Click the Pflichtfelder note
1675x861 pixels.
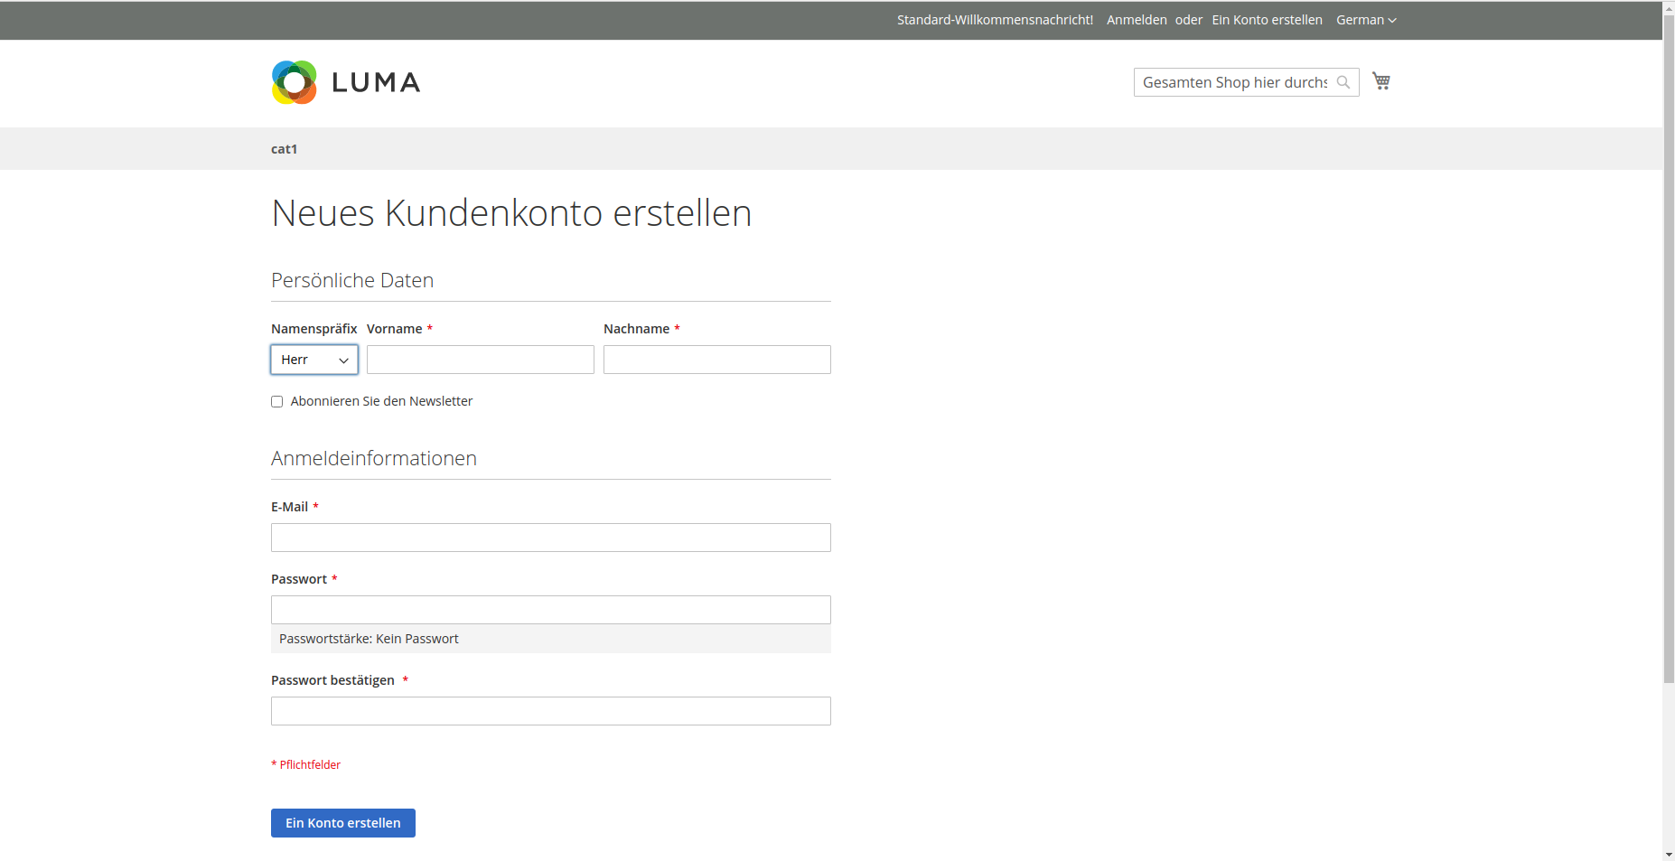point(305,764)
